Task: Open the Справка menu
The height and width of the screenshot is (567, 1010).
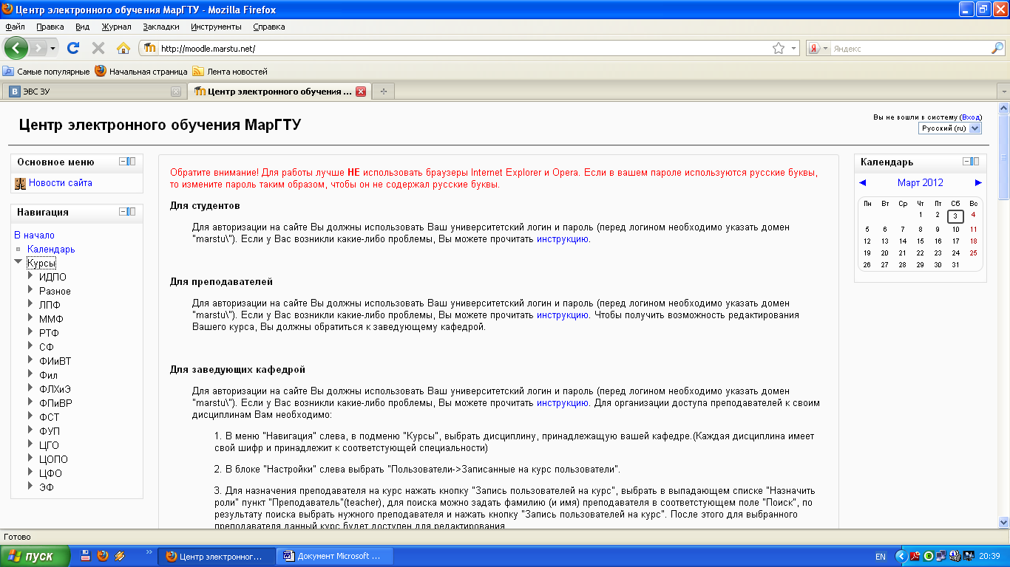Action: [269, 27]
